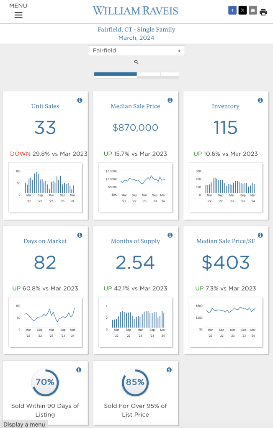Show info for Inventory card
273x428 pixels.
[260, 100]
